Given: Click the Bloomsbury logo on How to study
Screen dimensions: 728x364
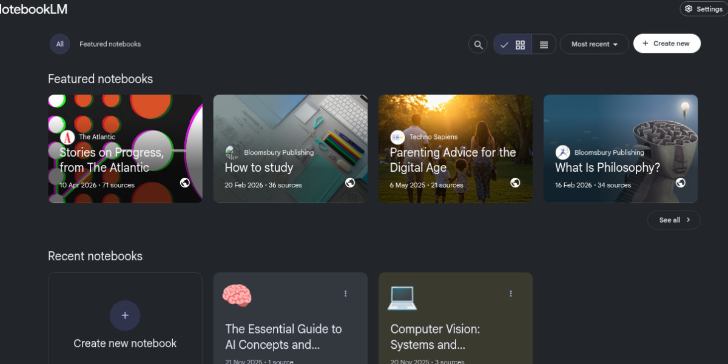Looking at the screenshot, I should (232, 153).
